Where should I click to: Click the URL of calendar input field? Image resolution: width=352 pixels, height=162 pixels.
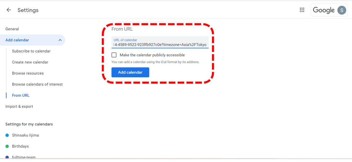click(160, 45)
